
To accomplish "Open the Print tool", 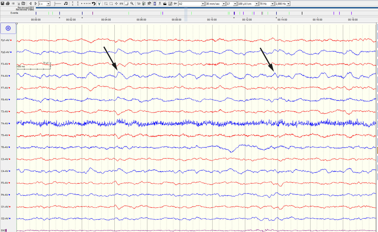I will pyautogui.click(x=8, y=3).
